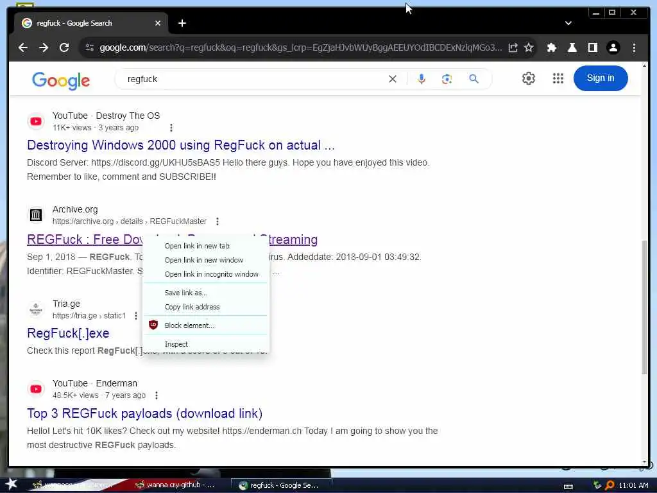Open more options for Enderman YouTube result
This screenshot has height=493, width=657.
[157, 395]
